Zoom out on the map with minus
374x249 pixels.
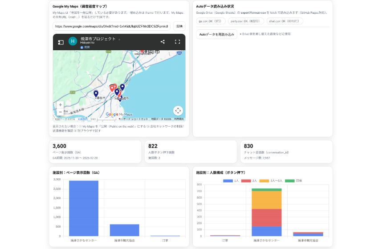point(61,112)
